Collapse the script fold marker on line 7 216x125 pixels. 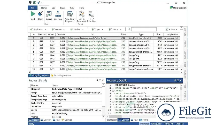coord(113,102)
